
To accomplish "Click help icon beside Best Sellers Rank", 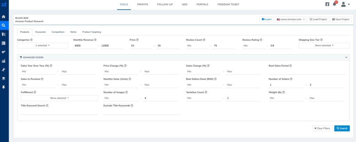I will [215, 79].
